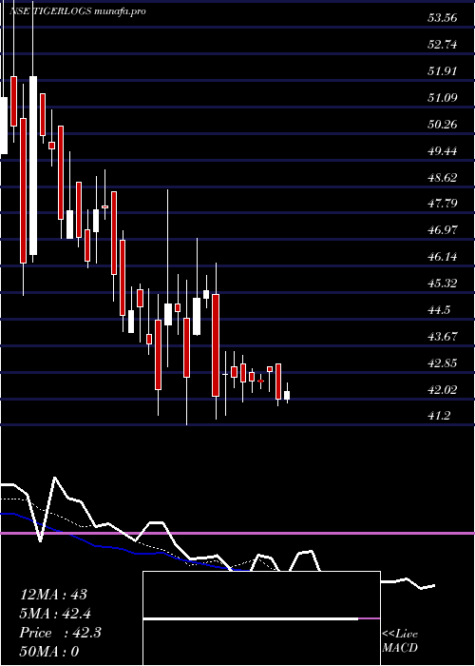Click the 44.5 price level label

click(x=439, y=310)
